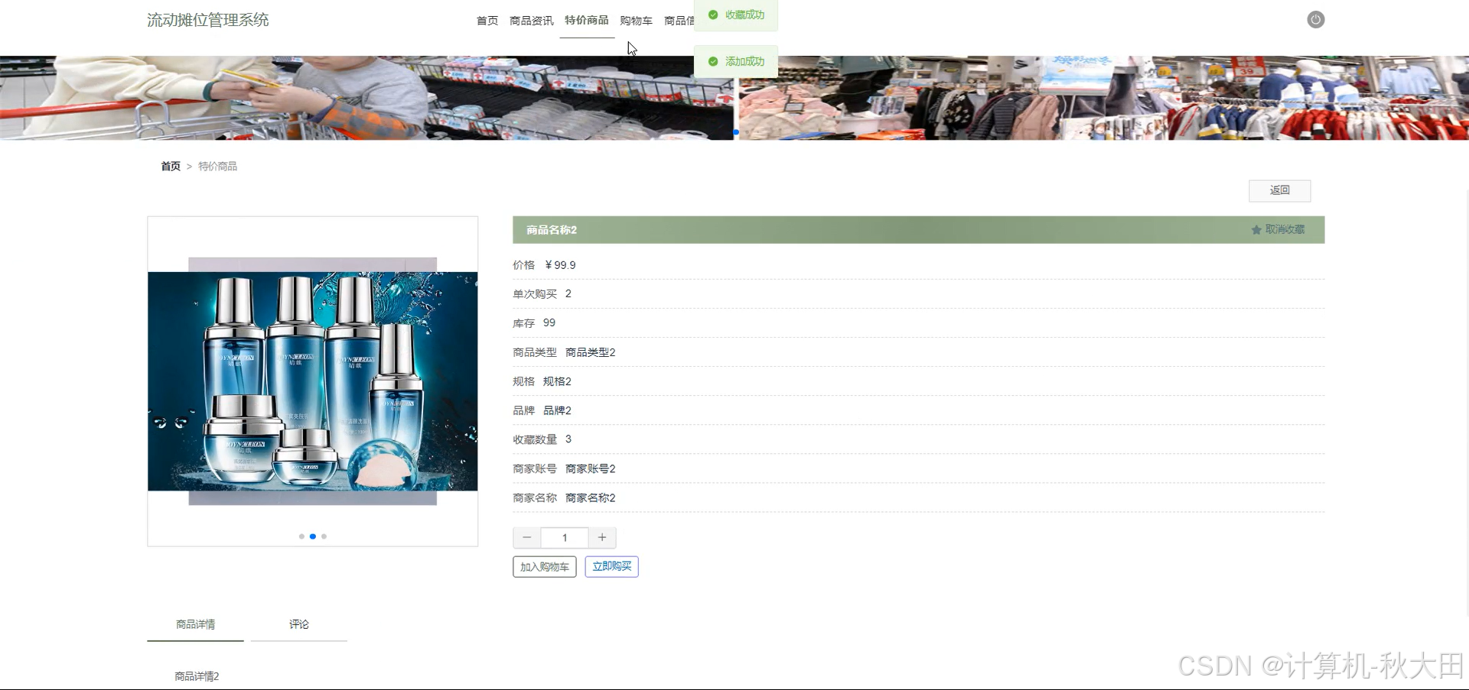Click the 加入购物车 button
The image size is (1469, 690).
(544, 566)
